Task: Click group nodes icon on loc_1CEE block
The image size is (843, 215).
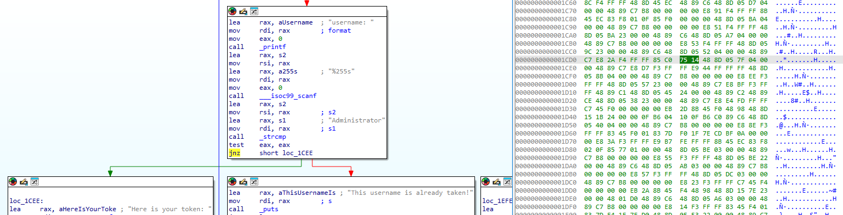Action: [x=34, y=181]
